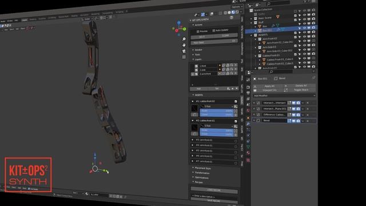366x206 pixels.
Task: Click Box object mesh icon in outliner
Action: 260,26
